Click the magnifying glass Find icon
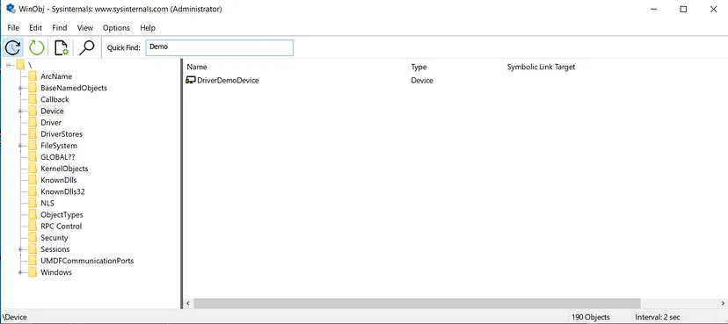Viewport: 728px width, 324px height. click(x=86, y=47)
